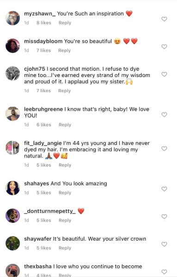The width and height of the screenshot is (177, 277).
Task: Open the shaywafer username link
Action: click(38, 239)
